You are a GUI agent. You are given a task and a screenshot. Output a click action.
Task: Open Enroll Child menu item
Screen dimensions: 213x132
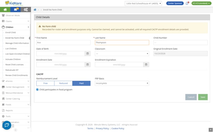pos(10,33)
